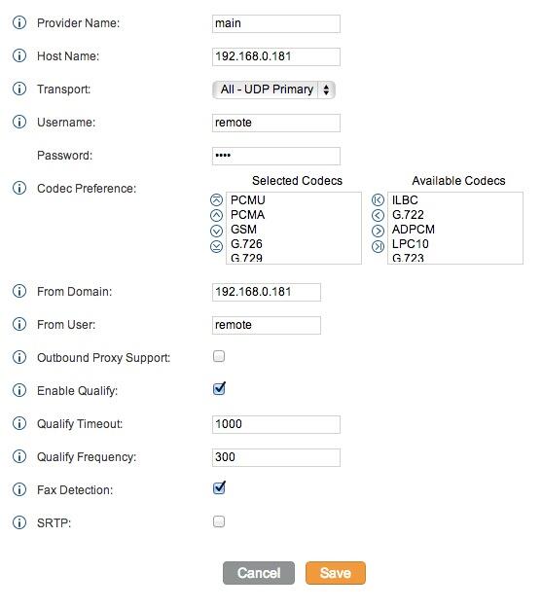Remove single codec to available list
542x609 pixels.
[x=378, y=231]
